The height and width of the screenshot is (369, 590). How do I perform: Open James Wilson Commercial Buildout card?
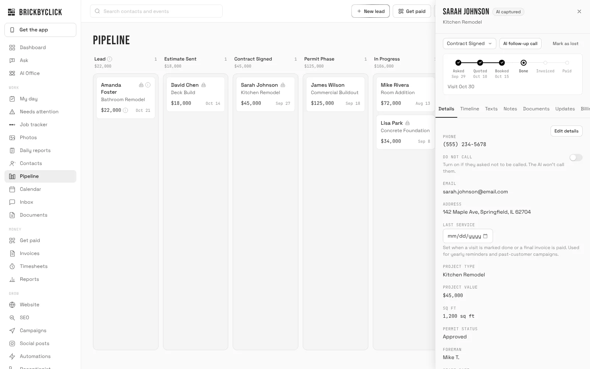pos(336,94)
